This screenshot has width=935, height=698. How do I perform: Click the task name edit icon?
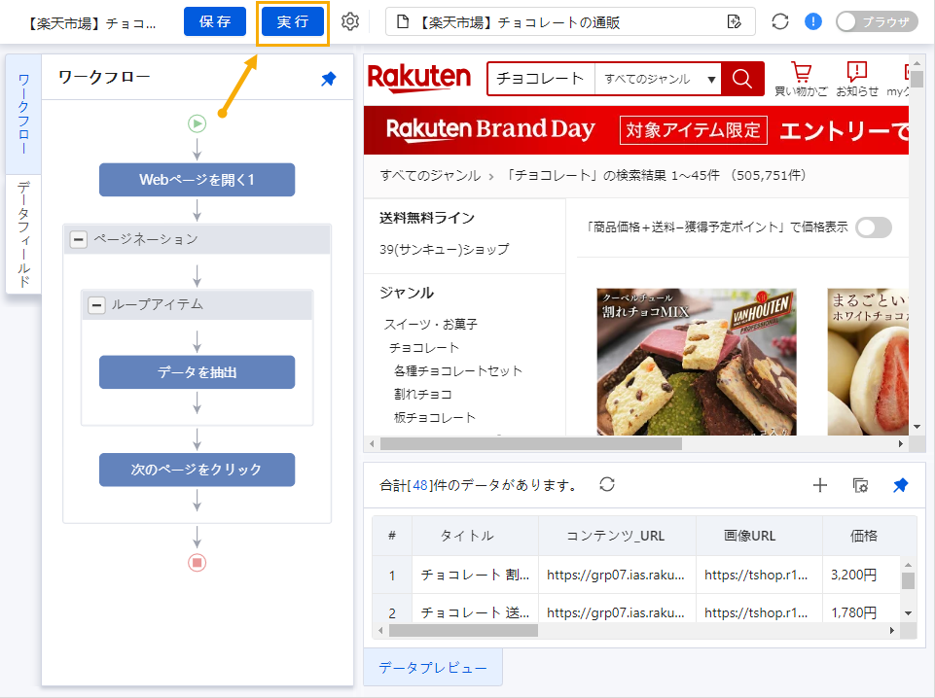point(735,22)
